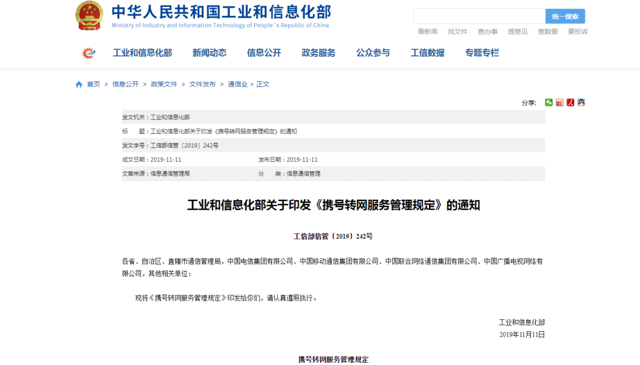The height and width of the screenshot is (365, 640).
Task: Click the 找文件 link
Action: (x=457, y=31)
